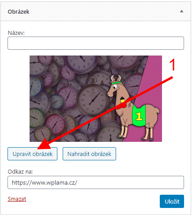Focus the Název text field
Screen dimensions: 192x215
[96, 43]
